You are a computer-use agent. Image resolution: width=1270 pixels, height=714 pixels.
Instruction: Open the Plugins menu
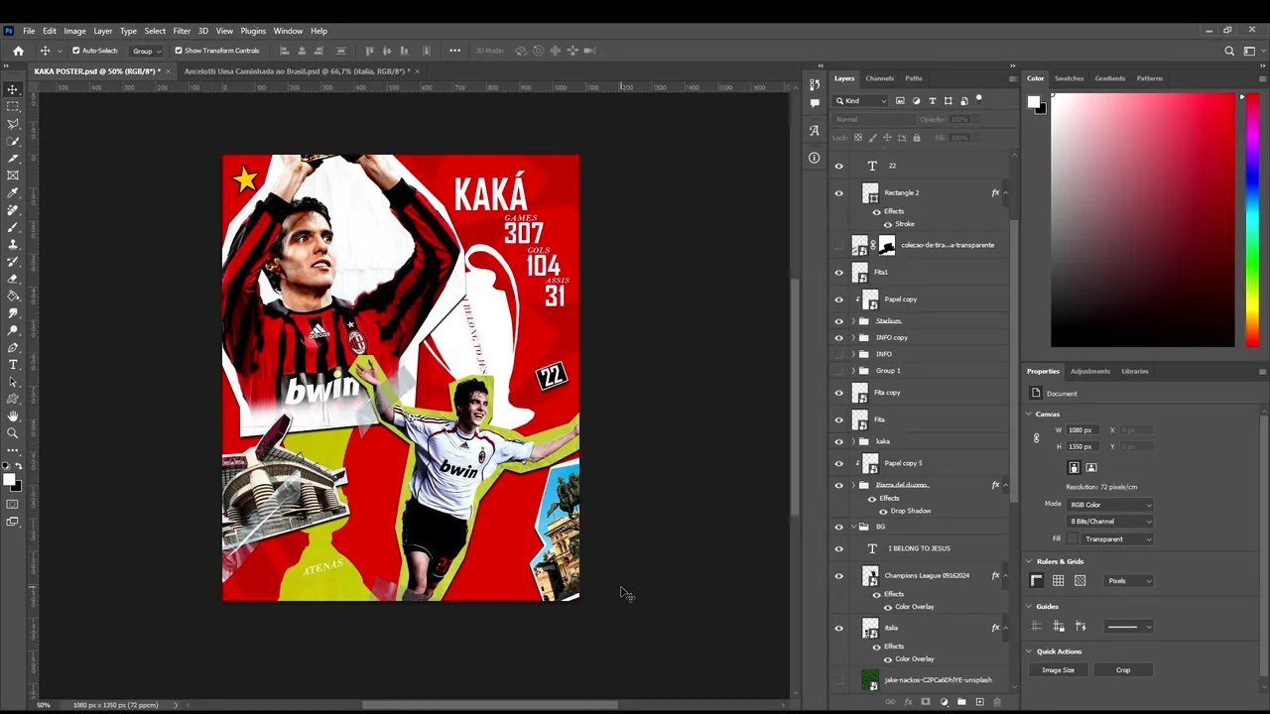253,31
